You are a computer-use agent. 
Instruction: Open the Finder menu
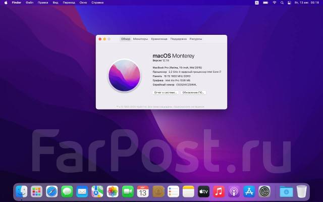click(x=17, y=3)
